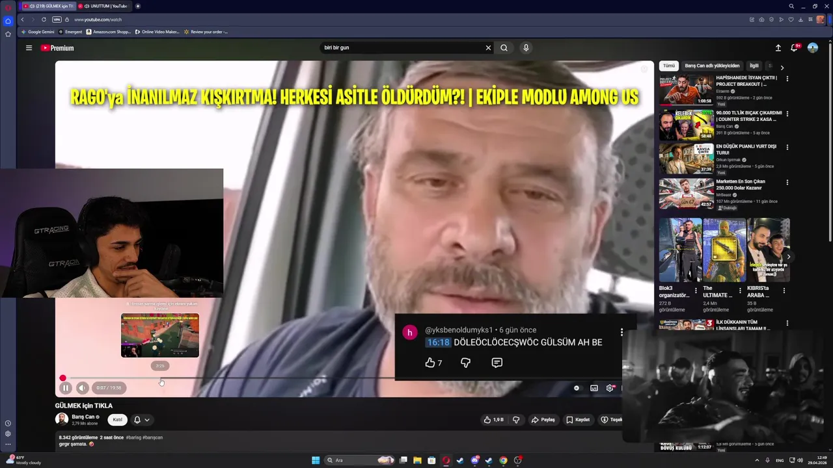Open options for 90.000 TL'LİK BIÇAK video
Viewport: 833px width, 468px height.
[787, 114]
